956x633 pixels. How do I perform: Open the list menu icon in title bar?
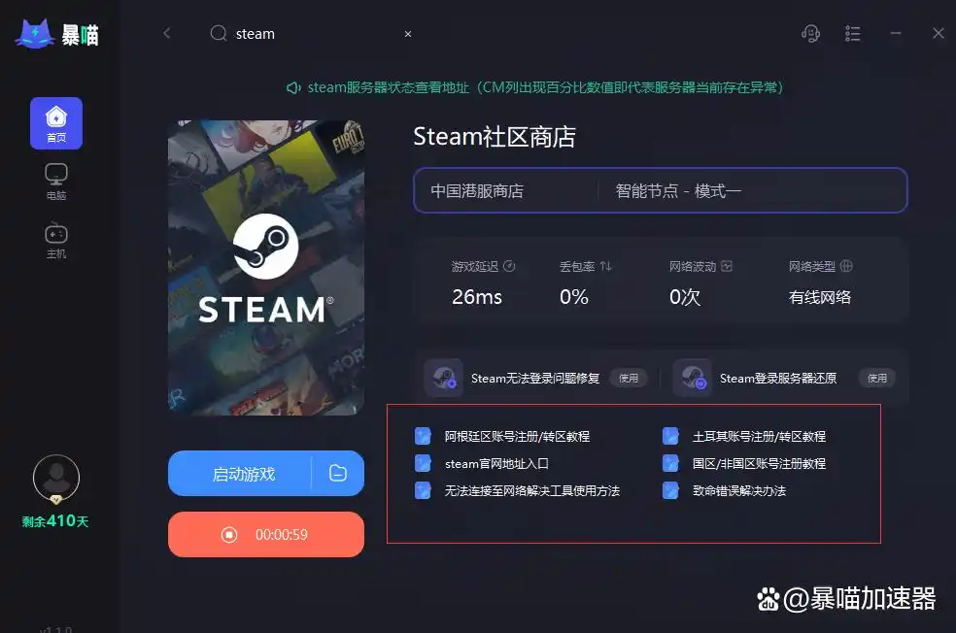(852, 34)
